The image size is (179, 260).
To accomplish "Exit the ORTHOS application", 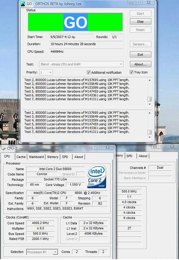I will [x=140, y=55].
